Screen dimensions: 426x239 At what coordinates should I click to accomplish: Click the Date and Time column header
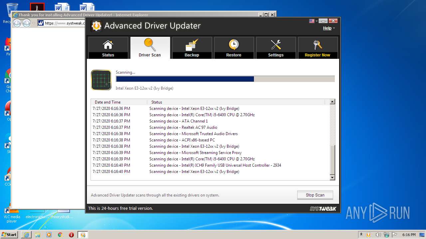click(x=119, y=102)
